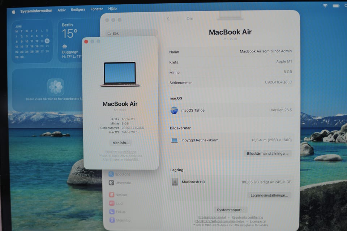Click the Photos widget flower icon
Viewport: 347px width, 231px height.
click(x=56, y=87)
